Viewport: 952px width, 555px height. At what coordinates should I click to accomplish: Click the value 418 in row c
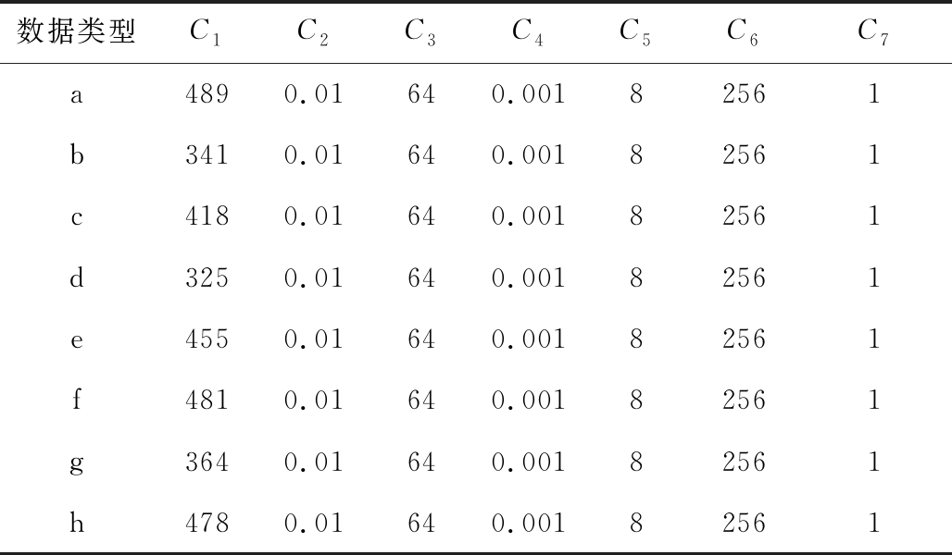(207, 216)
